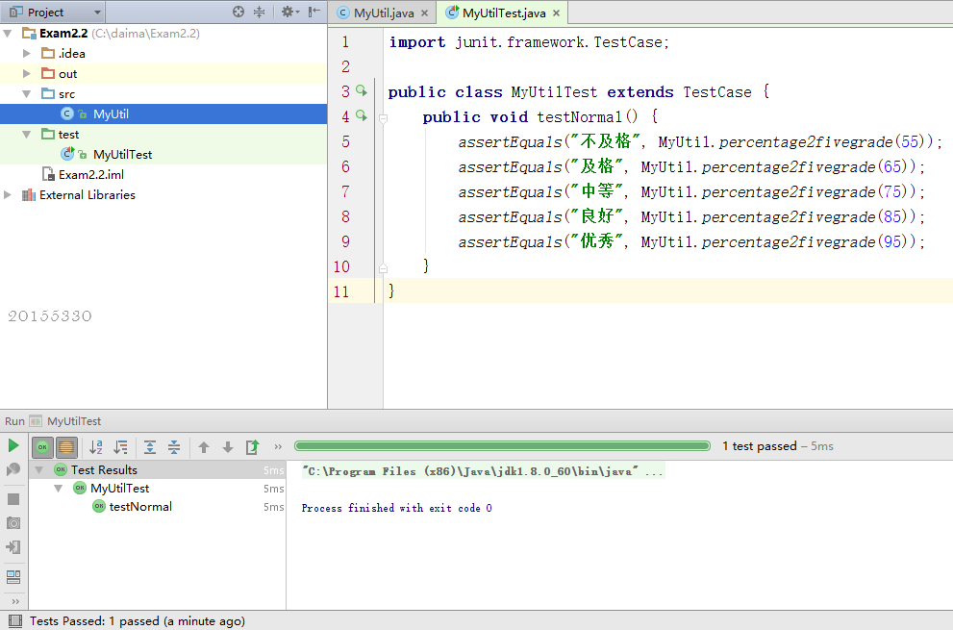Screen dimensions: 953x630
Task: Toggle show ignored tests filter
Action: coord(66,447)
